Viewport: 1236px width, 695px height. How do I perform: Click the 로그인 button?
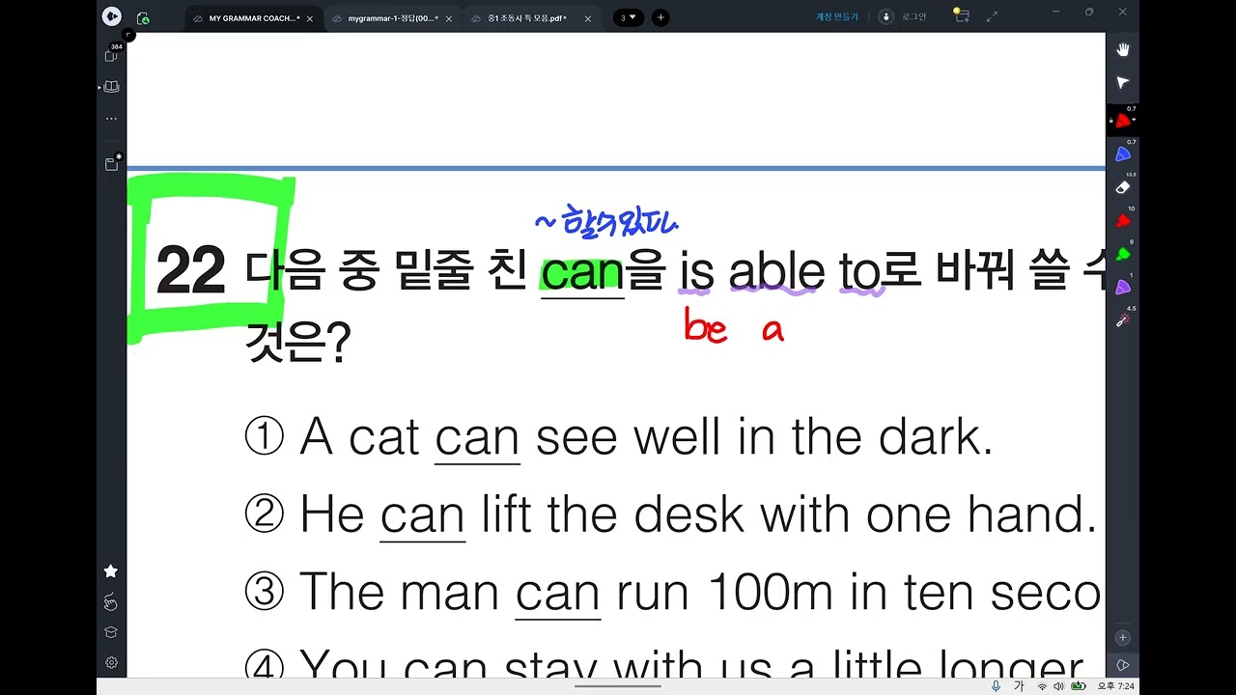[x=902, y=16]
